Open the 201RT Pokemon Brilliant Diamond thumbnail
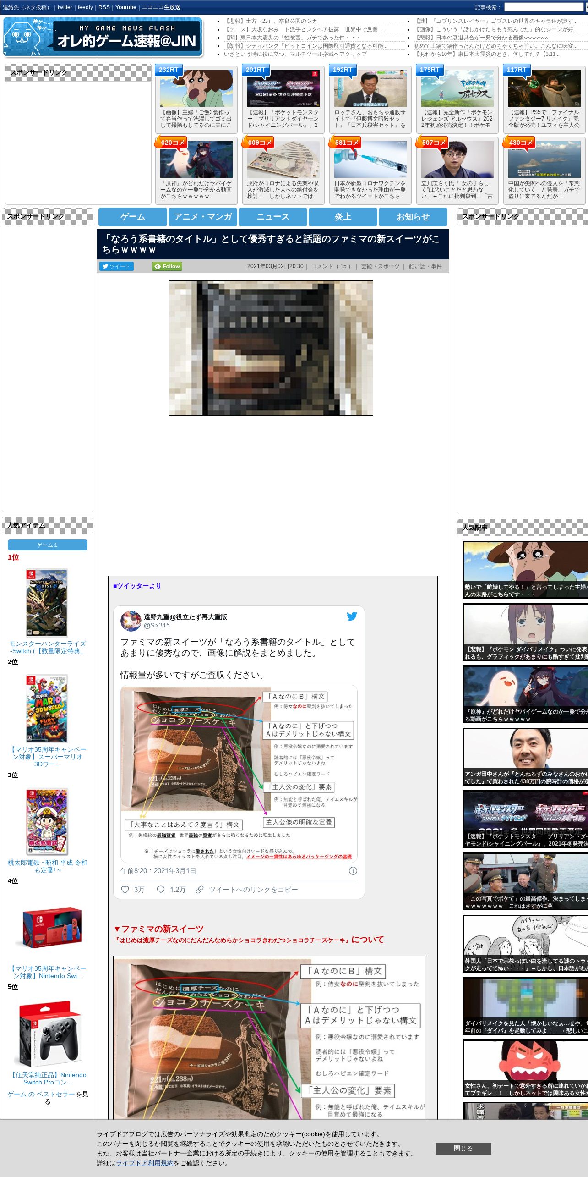Screen dimensions: 588x1177 click(283, 88)
